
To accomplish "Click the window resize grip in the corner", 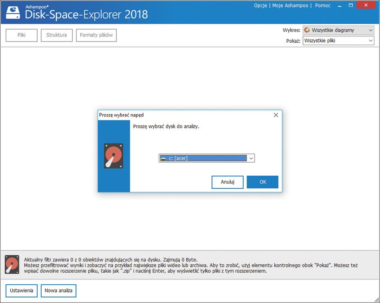I will pyautogui.click(x=376, y=300).
